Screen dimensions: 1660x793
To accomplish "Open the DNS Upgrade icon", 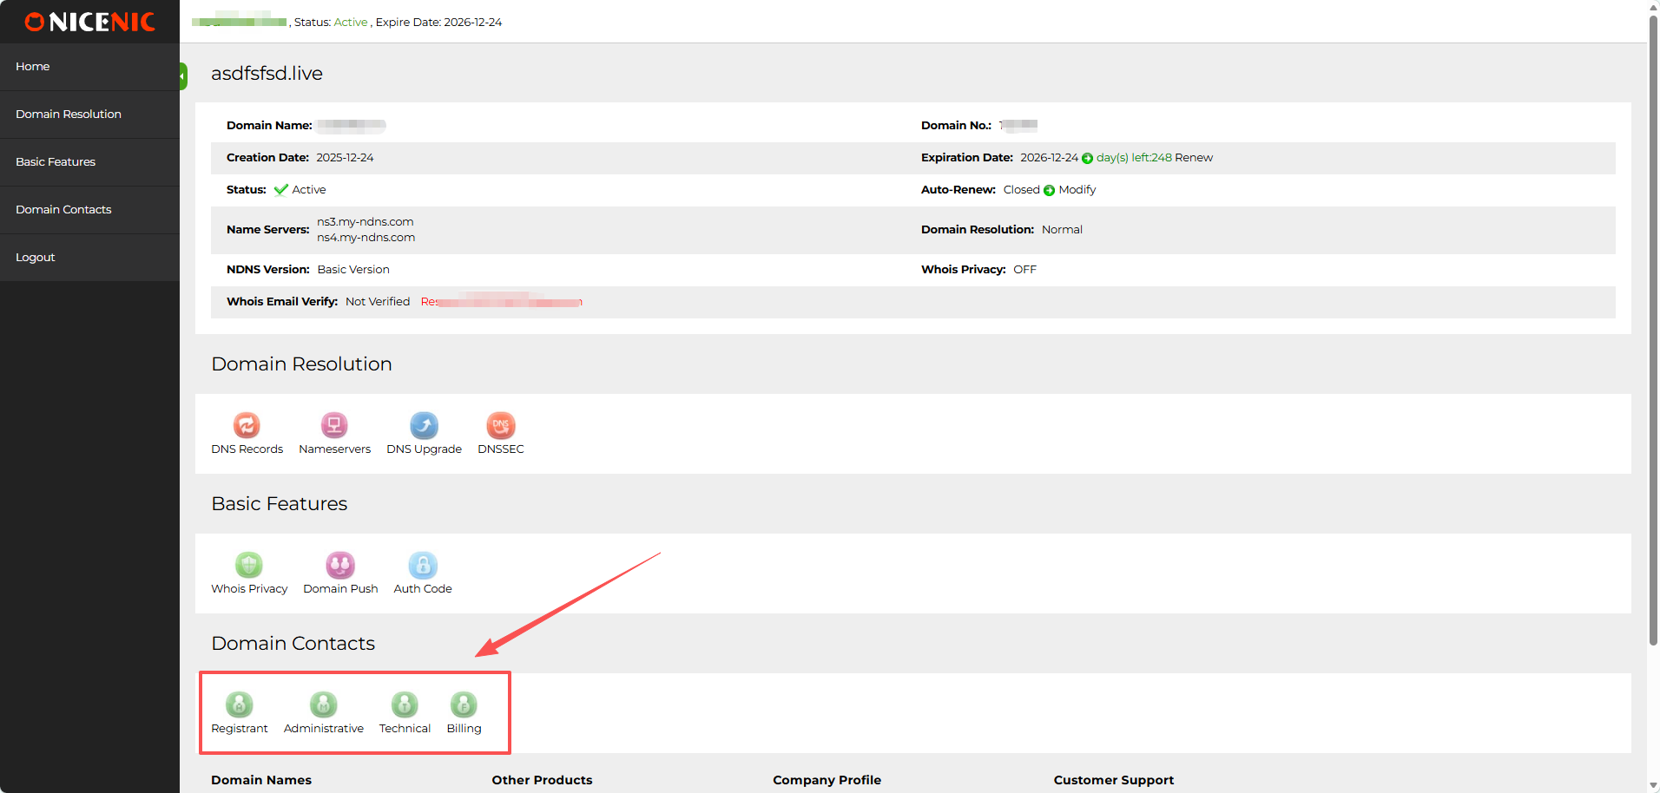I will (424, 426).
